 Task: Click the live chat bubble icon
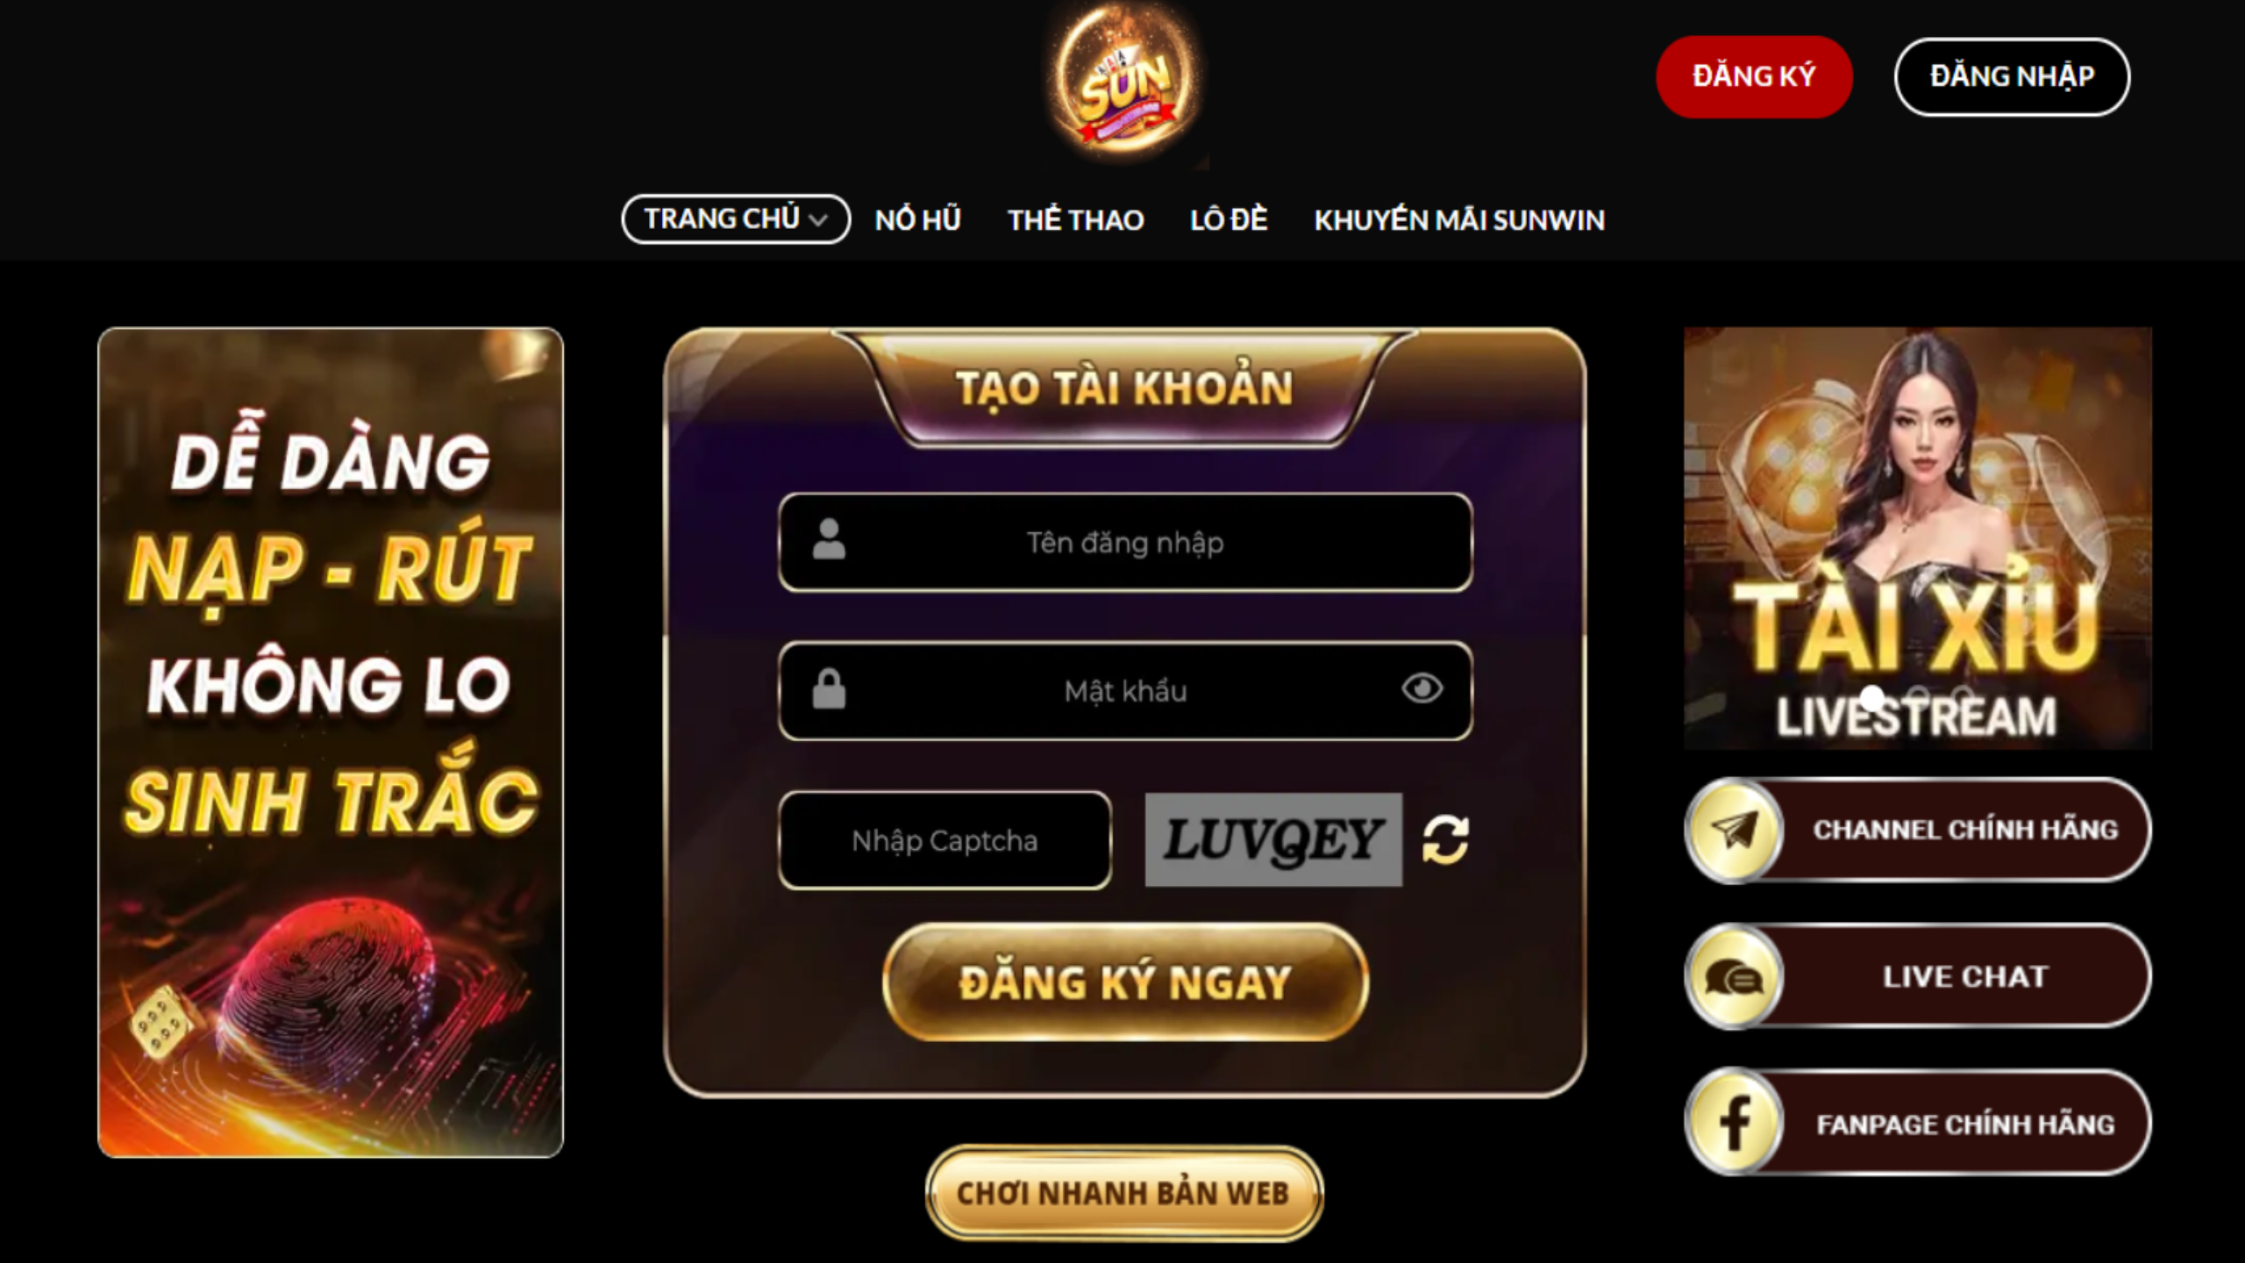pyautogui.click(x=1734, y=977)
